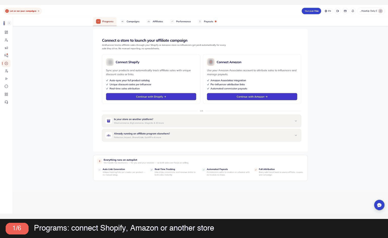This screenshot has height=238, width=388.
Task: Click 'WooCommerce, BigCommerce, Magento' subtitle text
Action: (x=139, y=123)
